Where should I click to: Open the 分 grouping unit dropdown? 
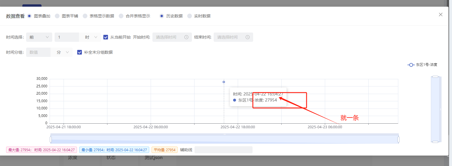click(62, 52)
